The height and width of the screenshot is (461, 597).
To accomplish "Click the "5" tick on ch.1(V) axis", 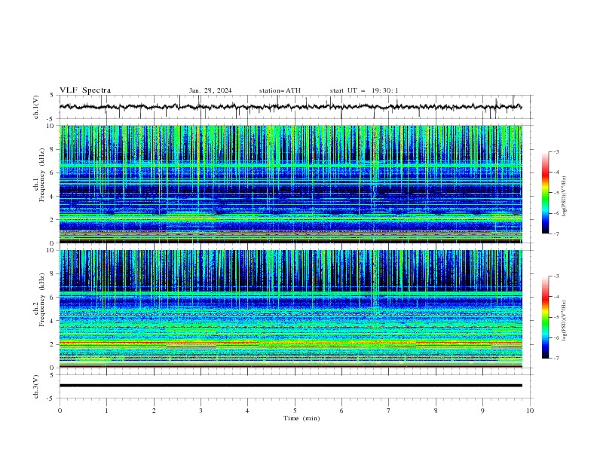I will pos(54,96).
